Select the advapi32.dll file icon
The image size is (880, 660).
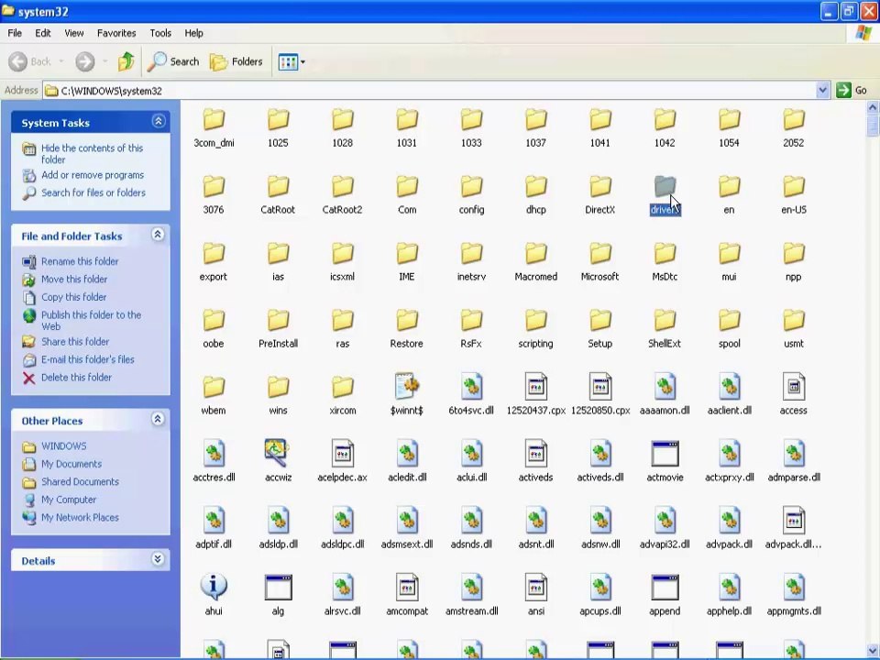coord(665,520)
